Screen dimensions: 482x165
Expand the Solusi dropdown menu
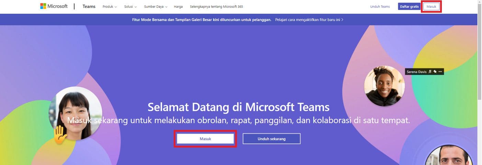pos(130,7)
